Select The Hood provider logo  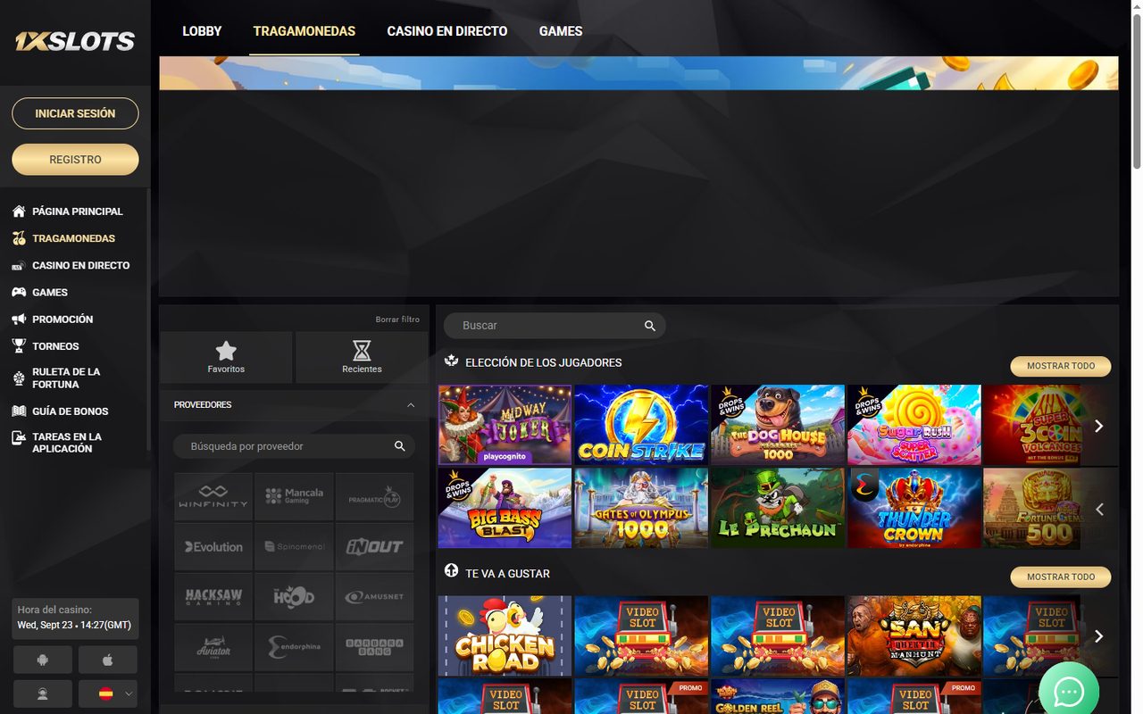tap(294, 597)
